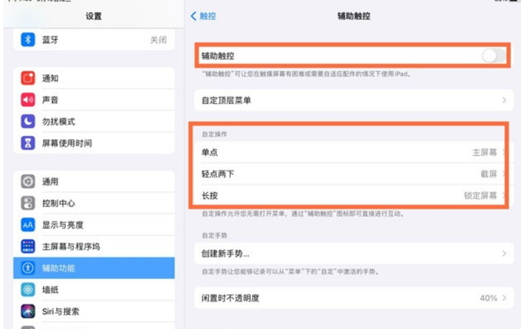This screenshot has height=329, width=521.
Task: Turn on the 辅助触控 switch
Action: (x=494, y=56)
